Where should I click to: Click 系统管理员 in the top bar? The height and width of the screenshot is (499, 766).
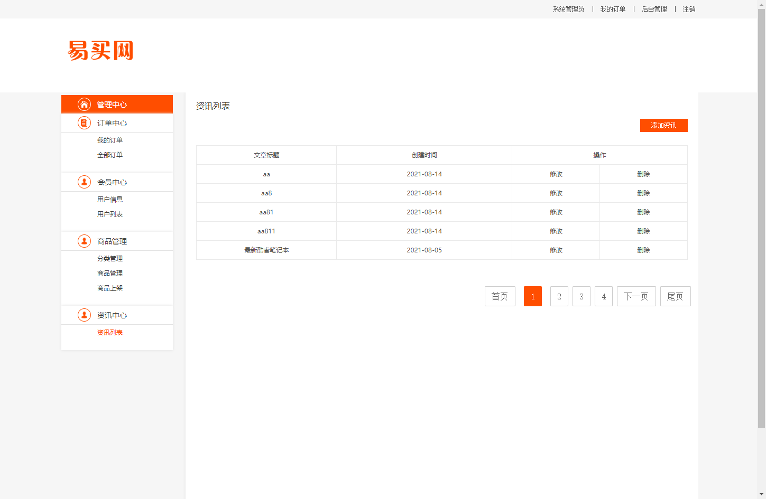point(567,9)
